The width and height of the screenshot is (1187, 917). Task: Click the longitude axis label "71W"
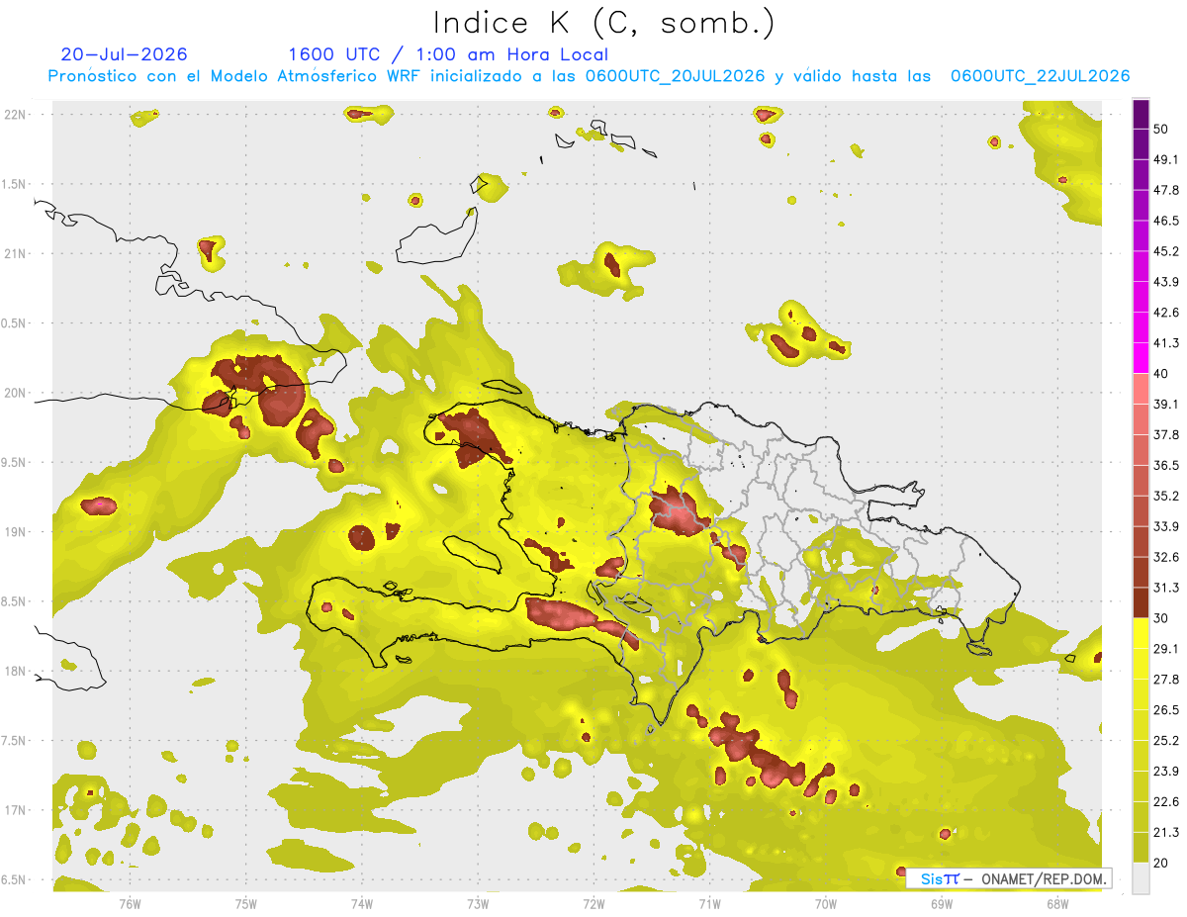[x=709, y=902]
